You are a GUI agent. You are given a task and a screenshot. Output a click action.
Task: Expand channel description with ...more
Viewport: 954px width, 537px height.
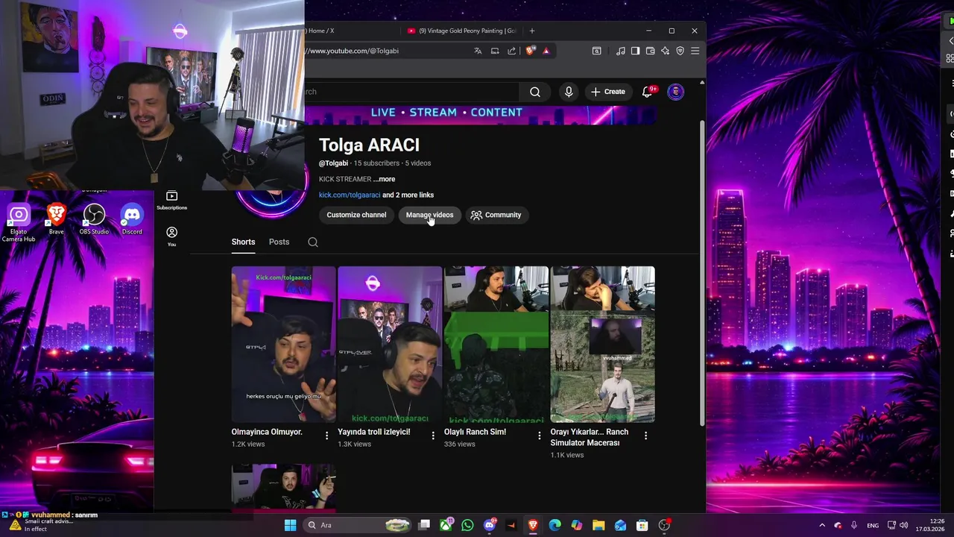tap(385, 179)
